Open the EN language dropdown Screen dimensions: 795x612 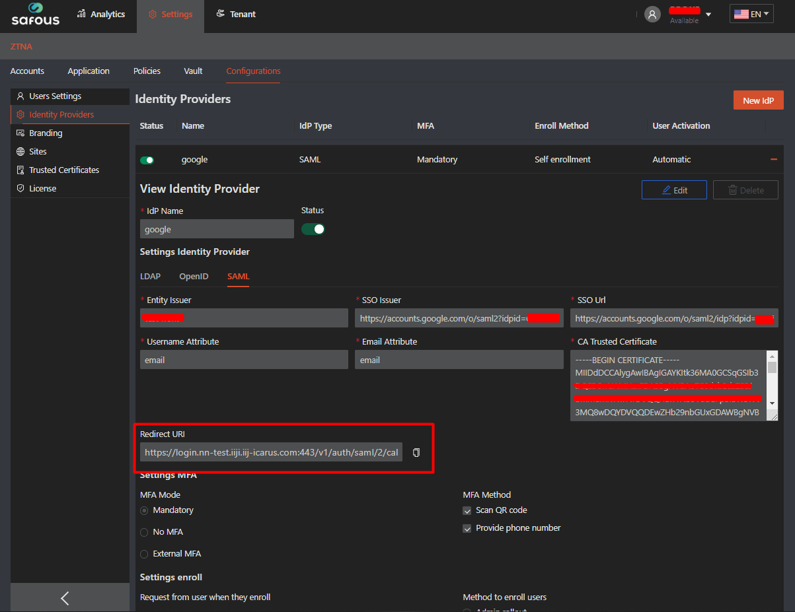[751, 14]
